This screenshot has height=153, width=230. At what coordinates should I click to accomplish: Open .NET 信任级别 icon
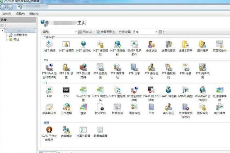click(x=117, y=48)
